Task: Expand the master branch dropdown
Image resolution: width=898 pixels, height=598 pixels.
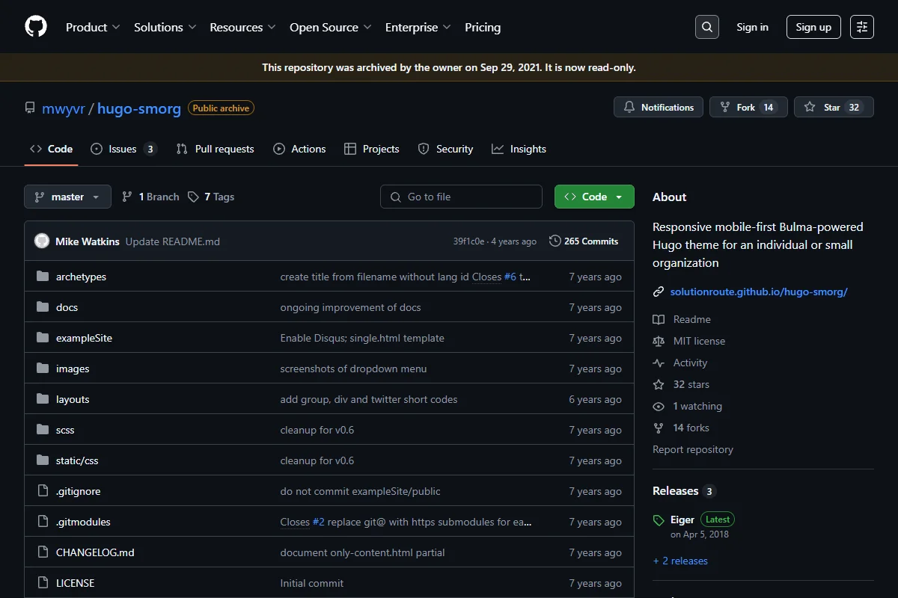Action: point(68,197)
